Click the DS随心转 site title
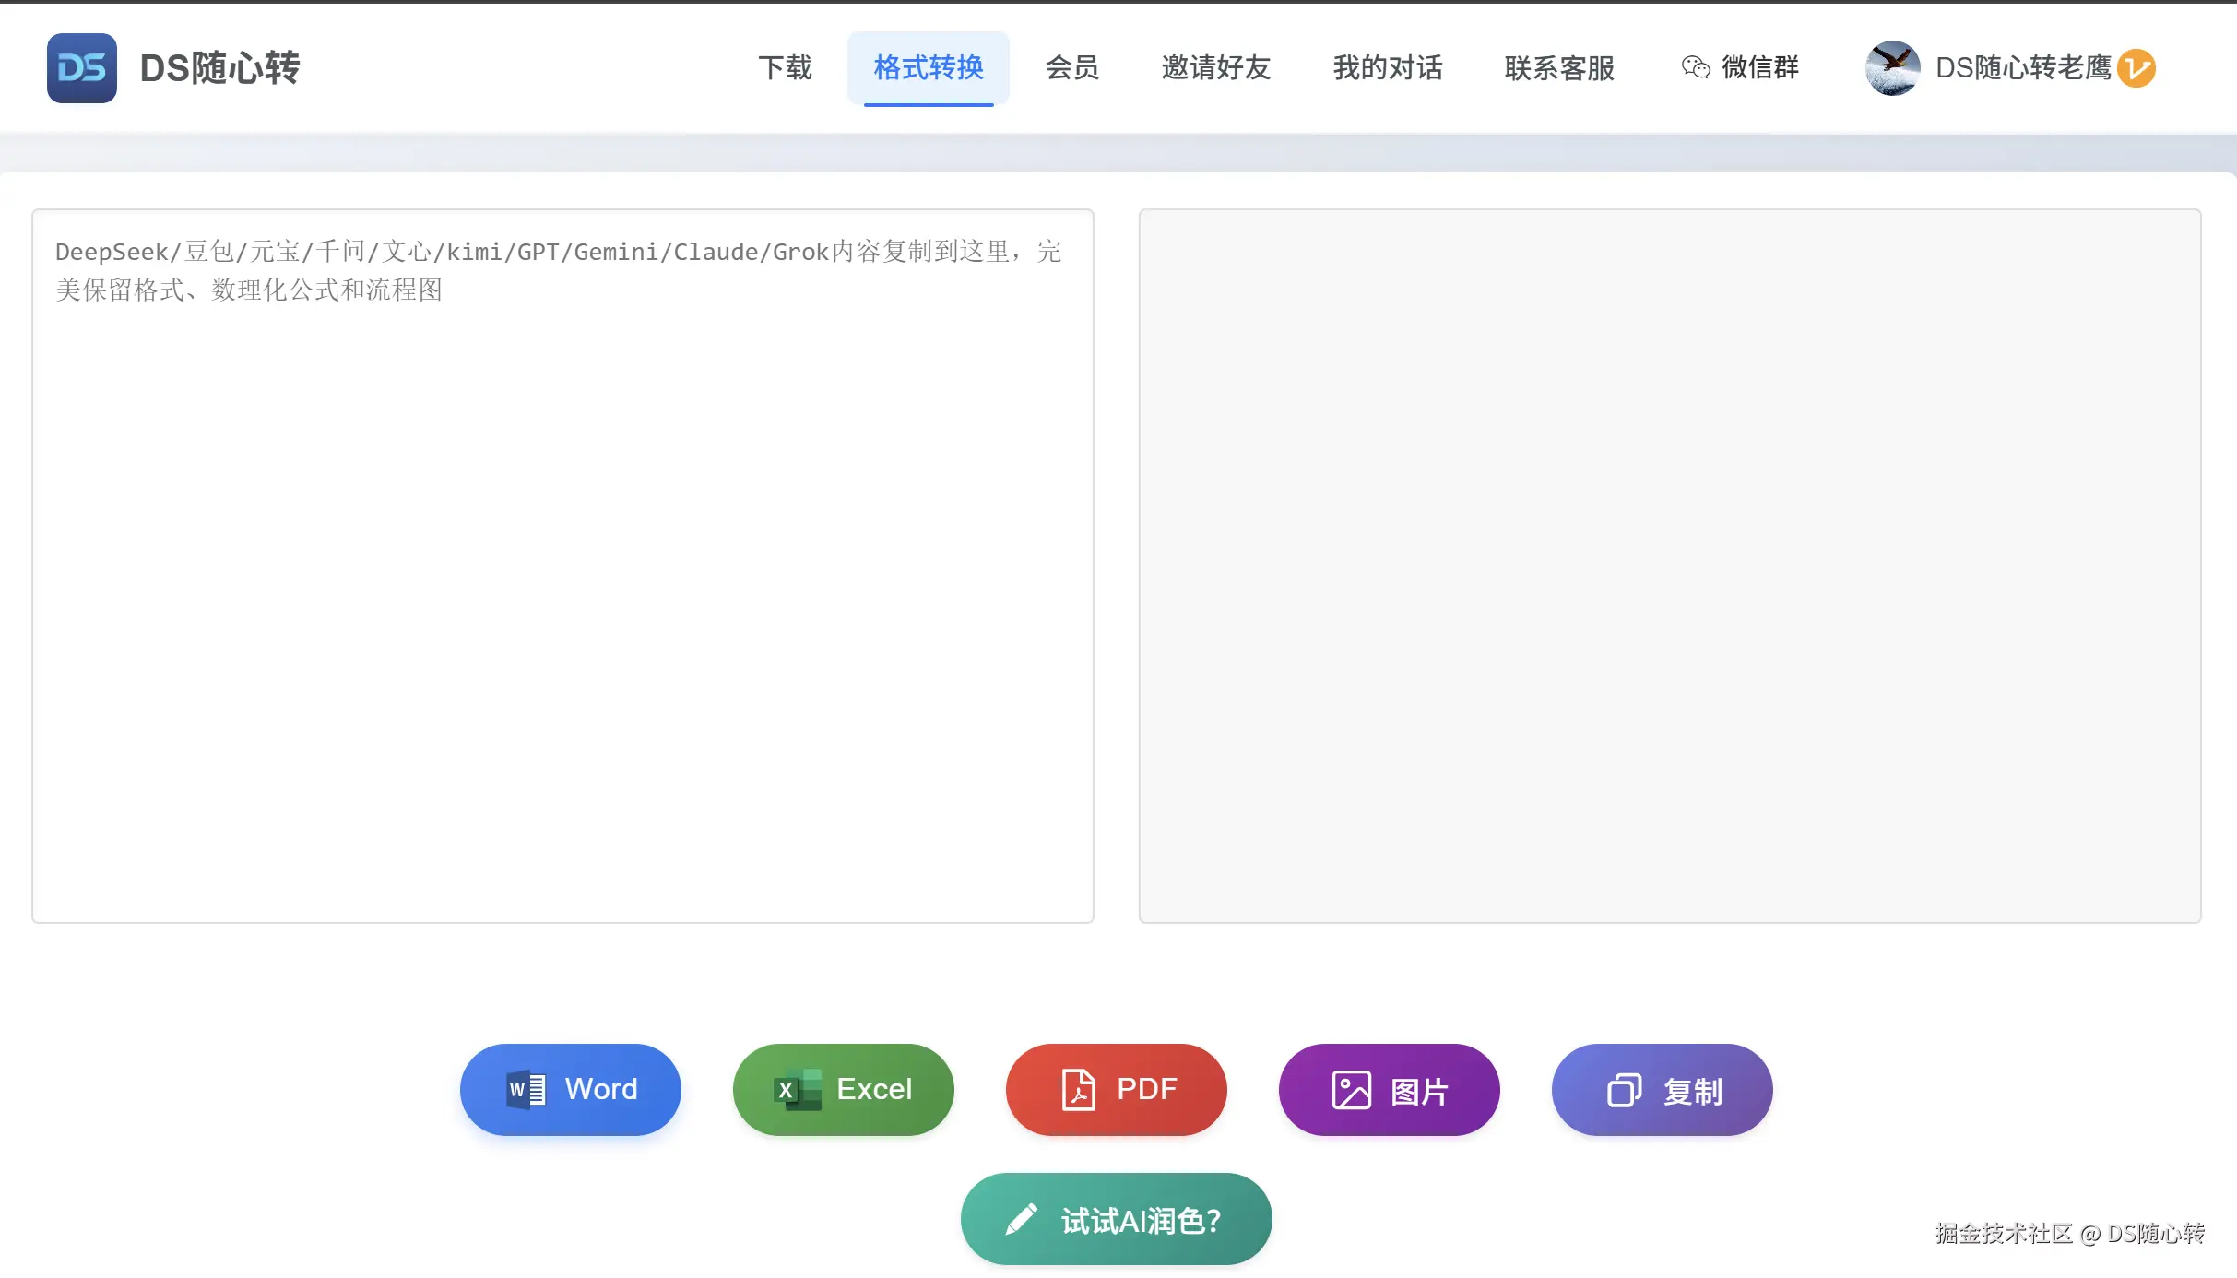This screenshot has height=1278, width=2237. (x=219, y=68)
